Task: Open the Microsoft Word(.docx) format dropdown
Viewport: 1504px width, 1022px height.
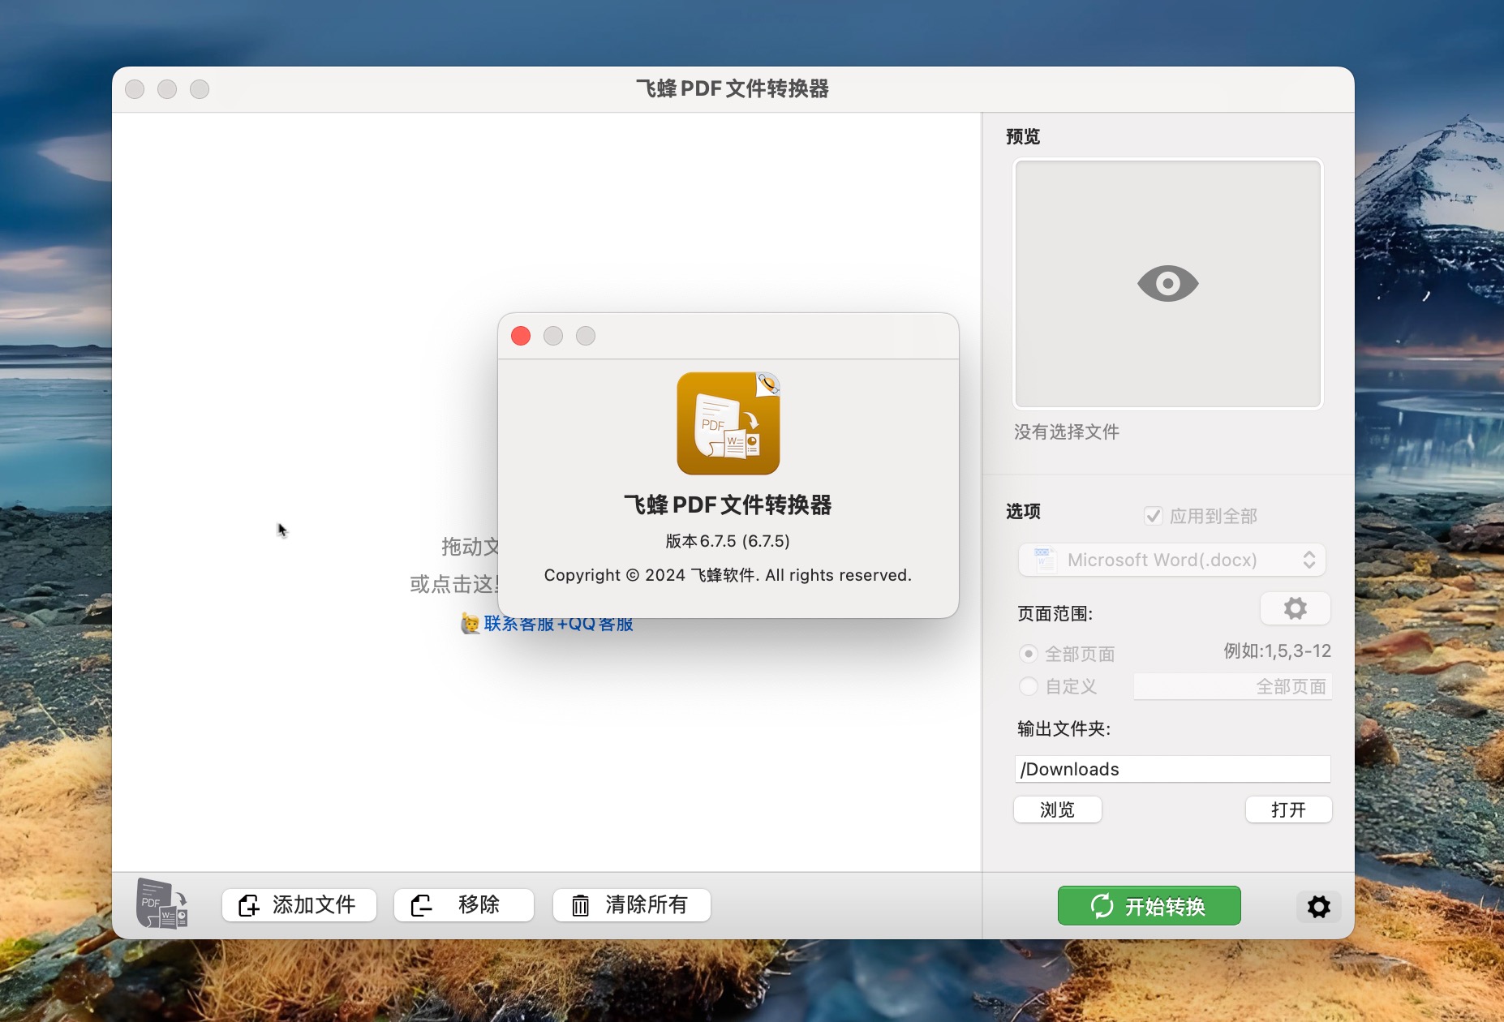Action: coord(1172,560)
